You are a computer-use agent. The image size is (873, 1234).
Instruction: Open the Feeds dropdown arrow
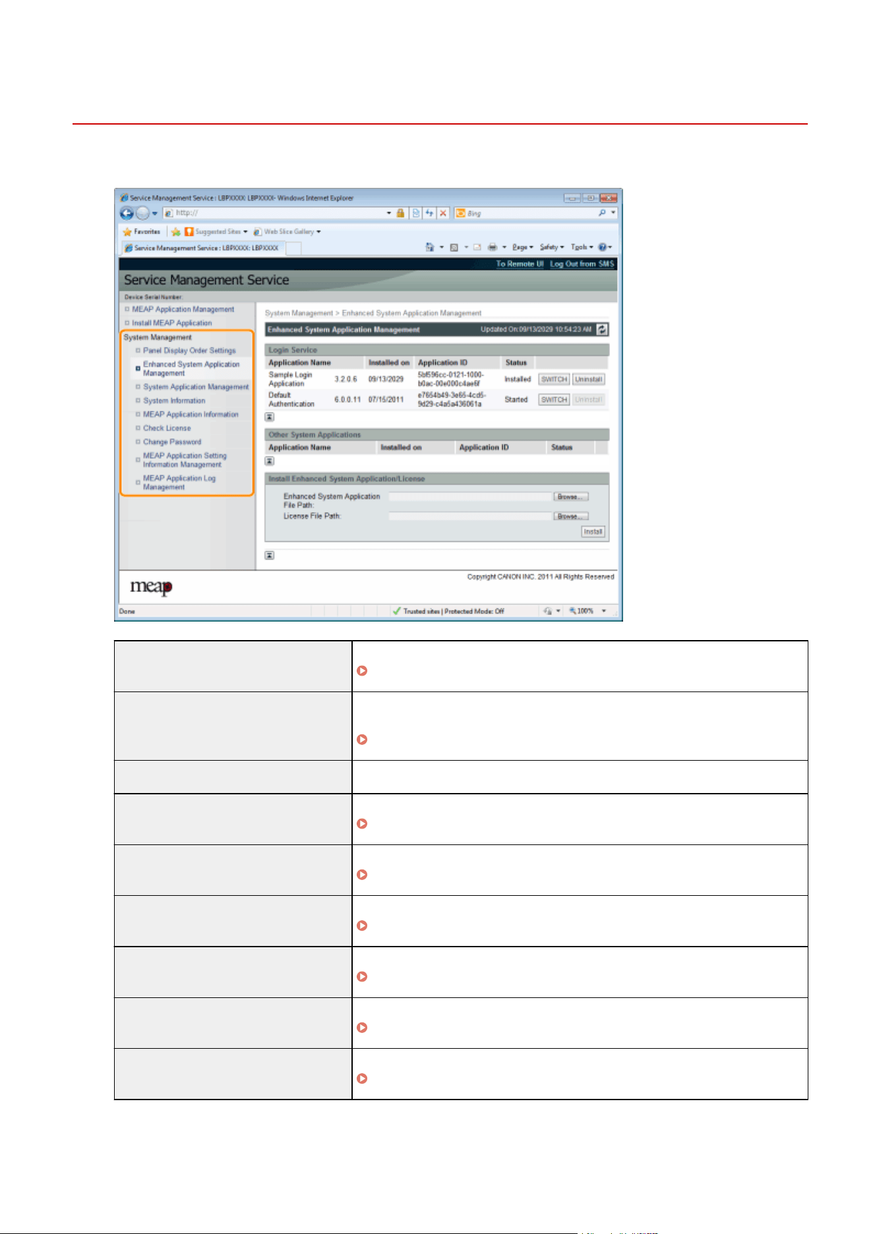(466, 247)
